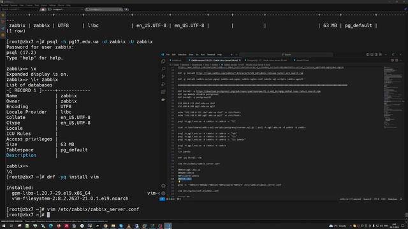Change language mode Plain Text in status bar
This screenshot has width=408, height=229.
393,199
